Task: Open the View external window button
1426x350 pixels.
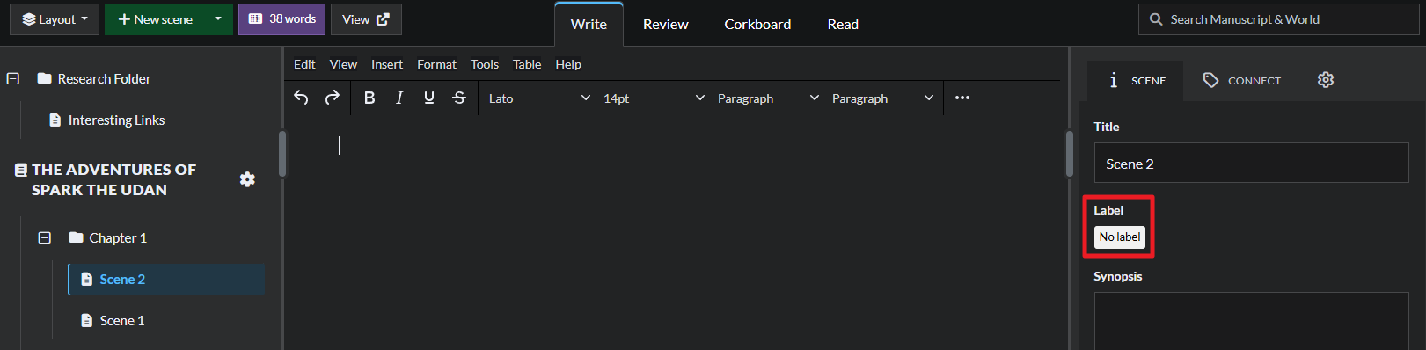Action: tap(366, 19)
